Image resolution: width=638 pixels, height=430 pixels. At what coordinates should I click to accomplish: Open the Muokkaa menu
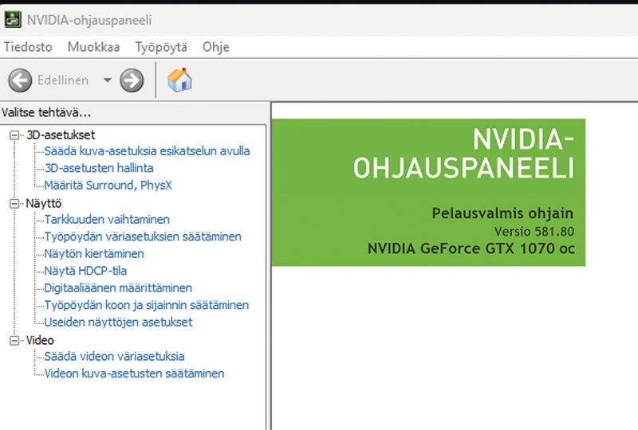[x=93, y=47]
